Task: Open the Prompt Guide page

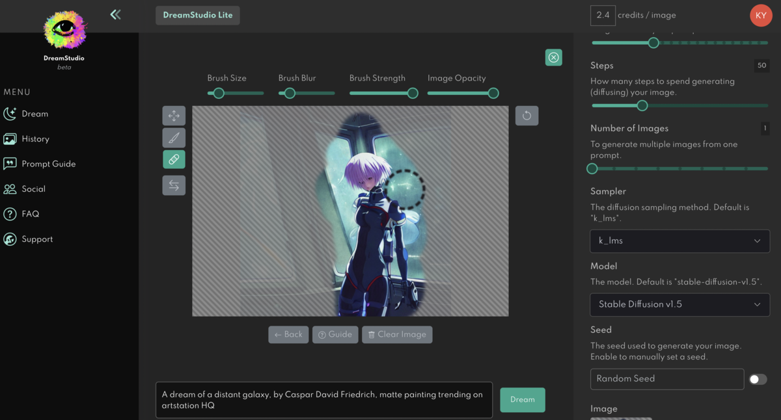Action: click(x=48, y=164)
